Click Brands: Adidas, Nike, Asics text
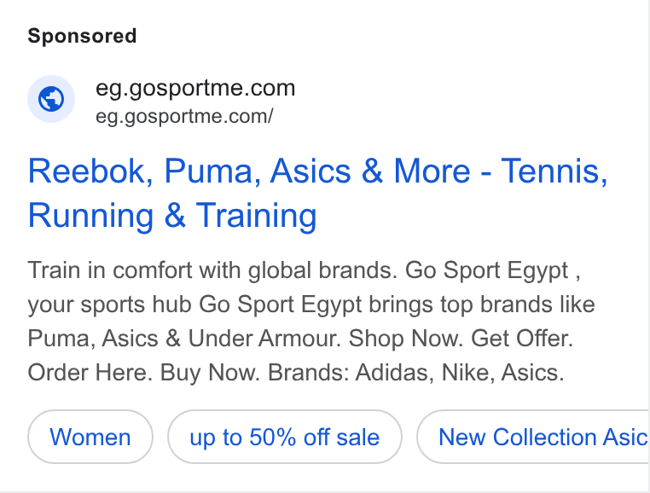 (415, 373)
